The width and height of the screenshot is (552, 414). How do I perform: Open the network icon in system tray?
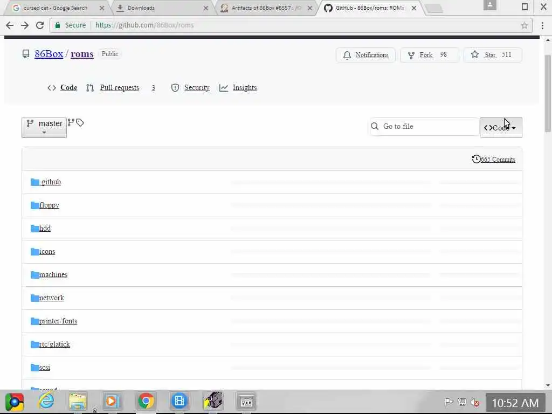coord(461,402)
